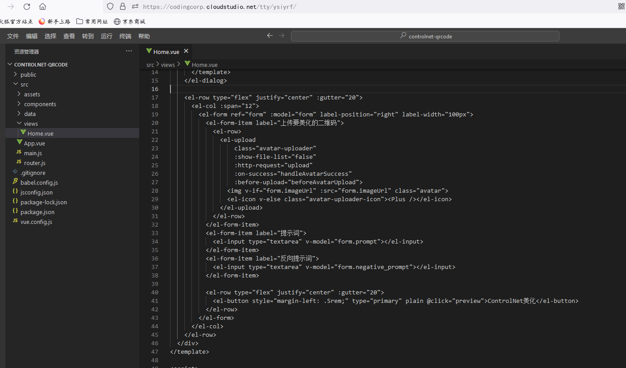626x368 pixels.
Task: Click line number 16 in the gutter
Action: coord(154,89)
